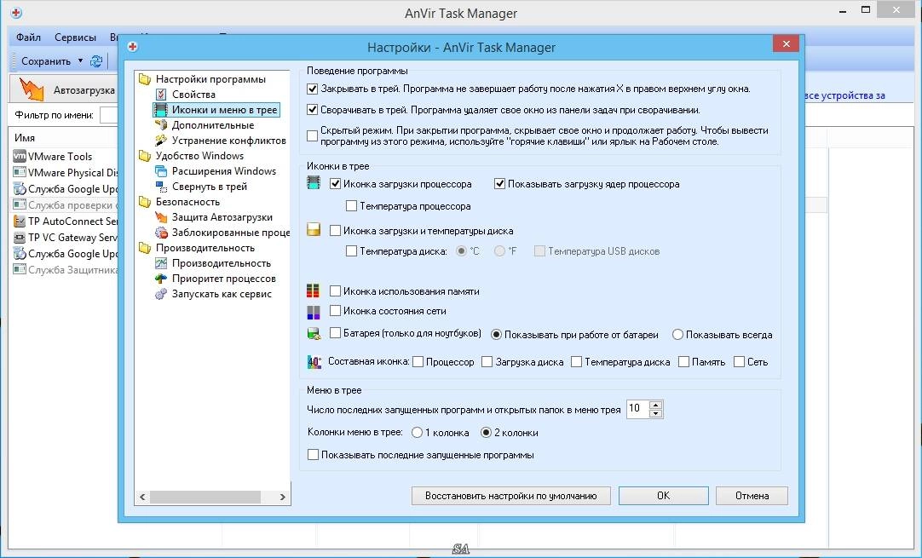Open the Сервисы menu
Viewport: 922px width, 558px height.
75,37
